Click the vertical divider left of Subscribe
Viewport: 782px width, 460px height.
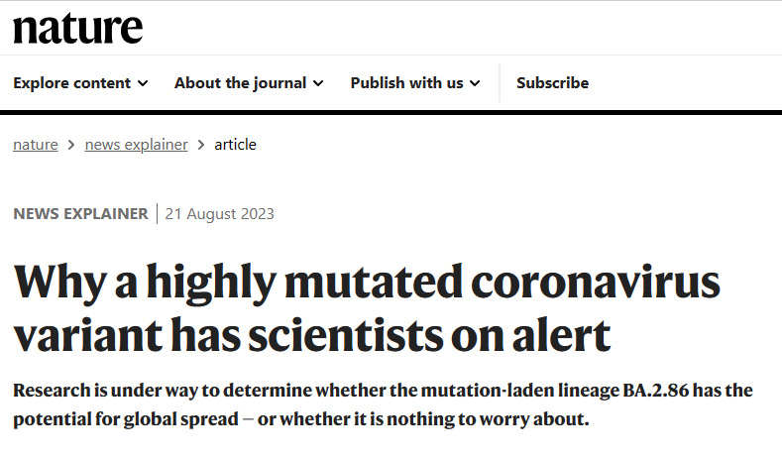point(500,83)
